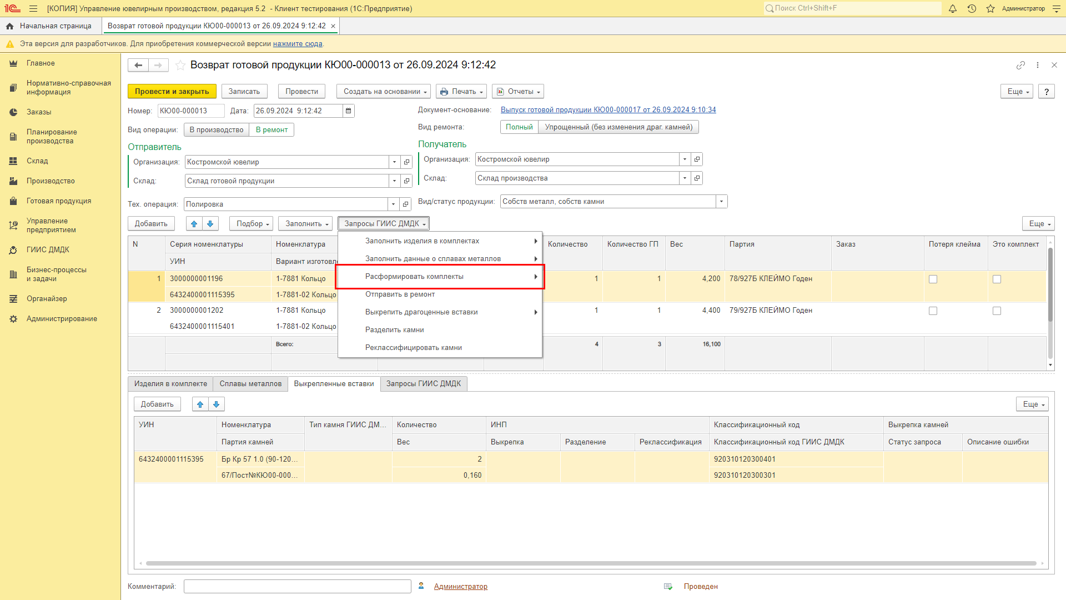
Task: Open Подбор dropdown button
Action: [251, 224]
